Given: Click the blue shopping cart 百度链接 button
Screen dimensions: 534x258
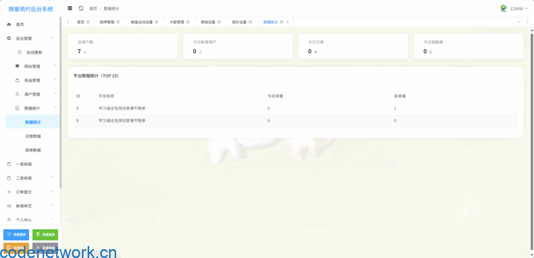Looking at the screenshot, I should pos(16,235).
